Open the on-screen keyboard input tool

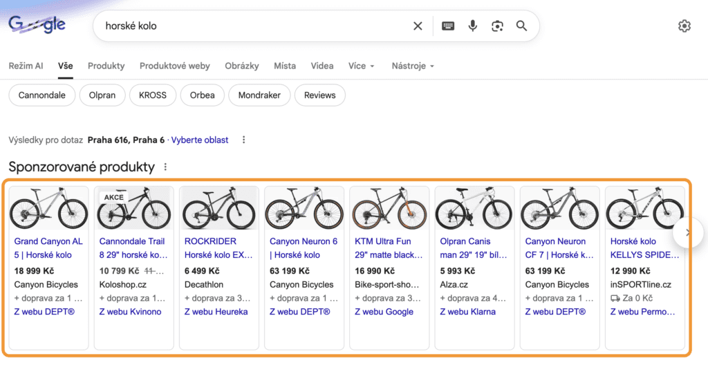[x=448, y=26]
